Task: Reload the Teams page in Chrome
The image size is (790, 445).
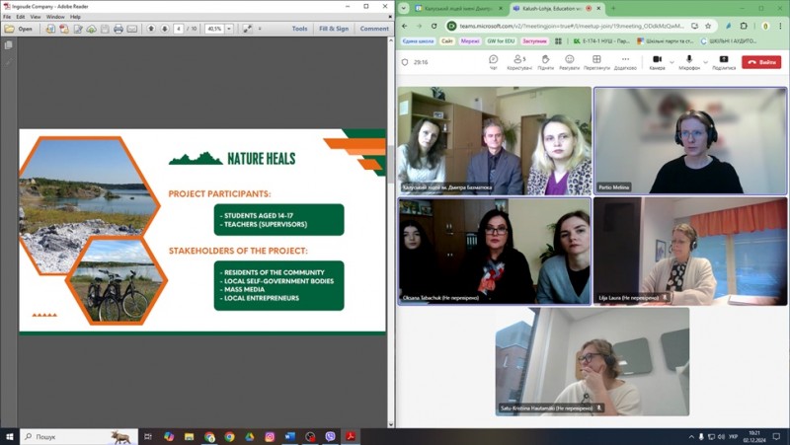Action: coord(434,26)
